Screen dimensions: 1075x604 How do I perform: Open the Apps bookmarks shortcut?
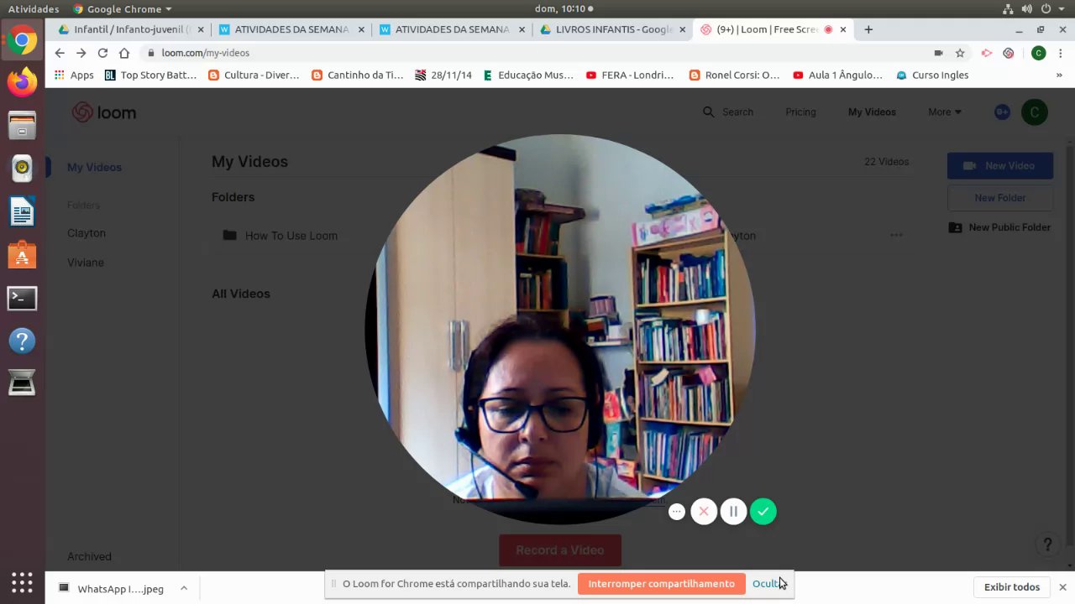(74, 75)
